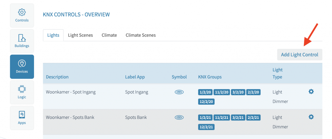Open the Controls sidebar section
The height and width of the screenshot is (139, 332).
pos(22,15)
